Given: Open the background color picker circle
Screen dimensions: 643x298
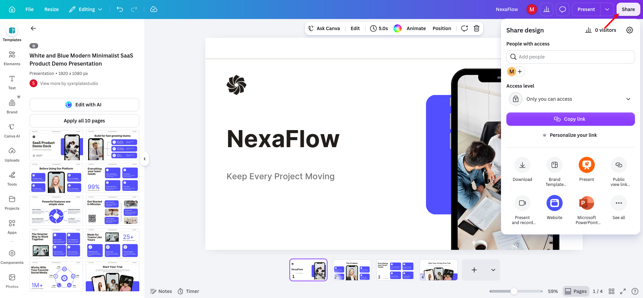Looking at the screenshot, I should click(x=398, y=28).
